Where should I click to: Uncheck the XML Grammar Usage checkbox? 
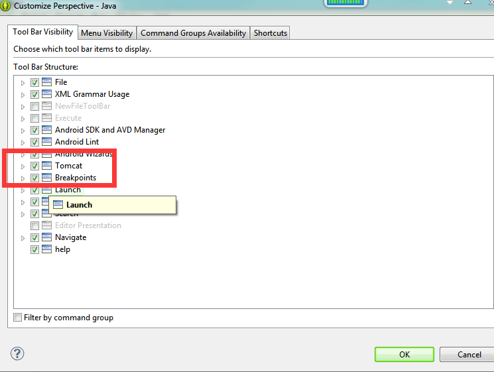pos(34,95)
